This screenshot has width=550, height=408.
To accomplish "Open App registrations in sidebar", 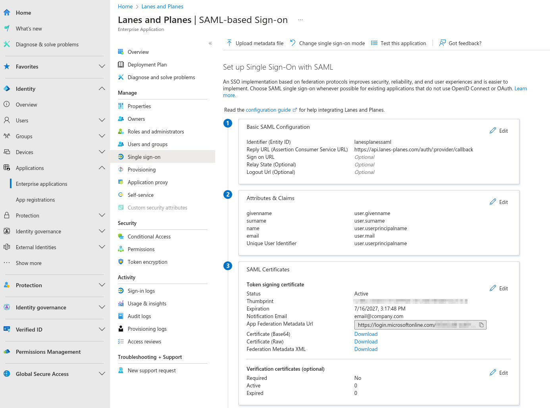I will click(35, 200).
